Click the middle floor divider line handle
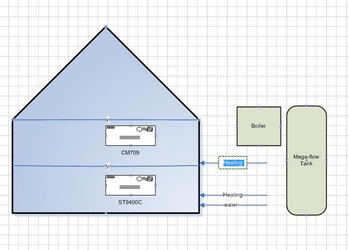 (x=107, y=166)
